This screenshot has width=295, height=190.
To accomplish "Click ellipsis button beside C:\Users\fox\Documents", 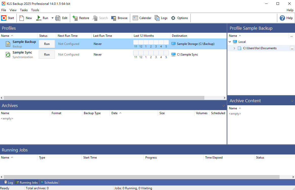I will click(x=292, y=48).
